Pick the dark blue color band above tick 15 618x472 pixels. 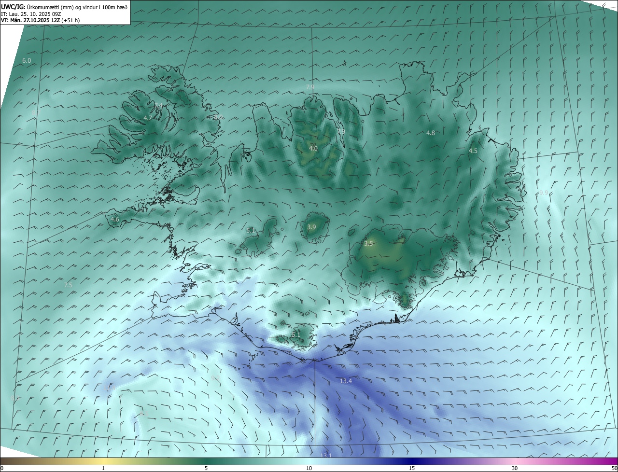(412, 461)
